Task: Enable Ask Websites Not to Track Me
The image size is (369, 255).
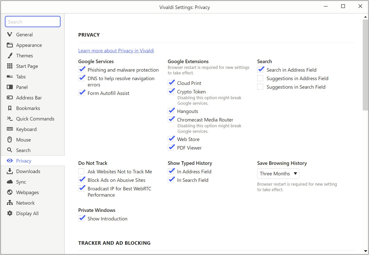Action: (81, 171)
